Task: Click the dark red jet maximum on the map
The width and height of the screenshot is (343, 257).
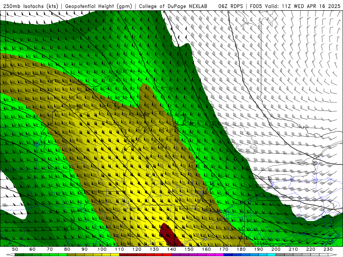Action: [170, 236]
